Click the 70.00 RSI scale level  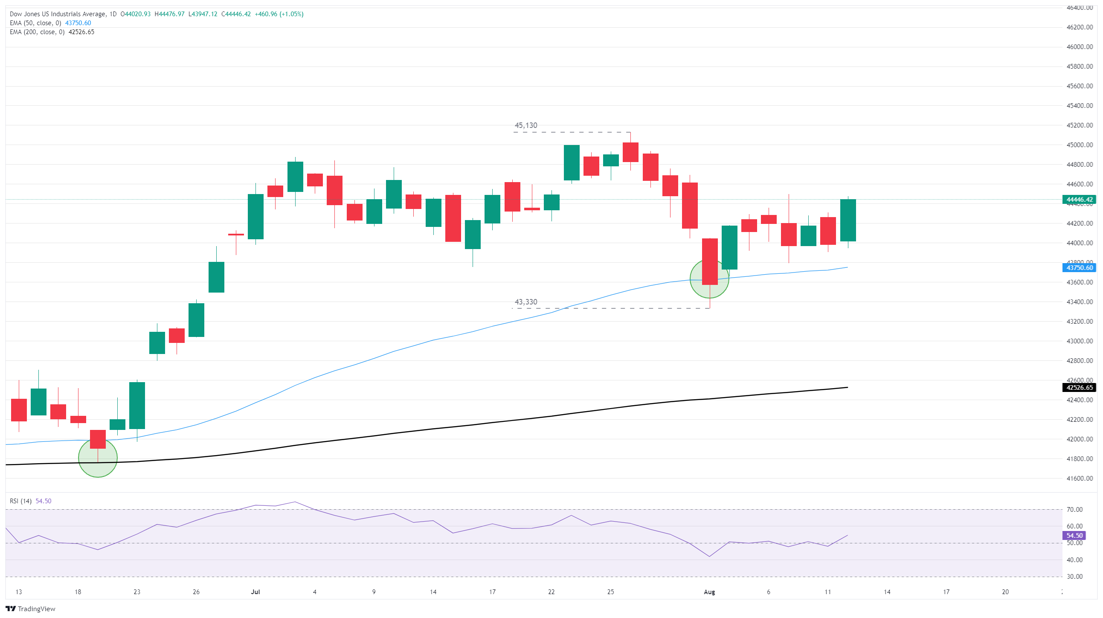tap(1075, 510)
